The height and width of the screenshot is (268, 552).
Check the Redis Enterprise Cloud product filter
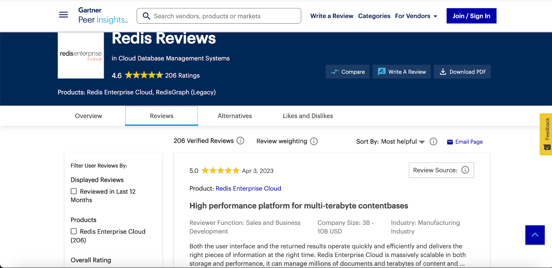74,231
